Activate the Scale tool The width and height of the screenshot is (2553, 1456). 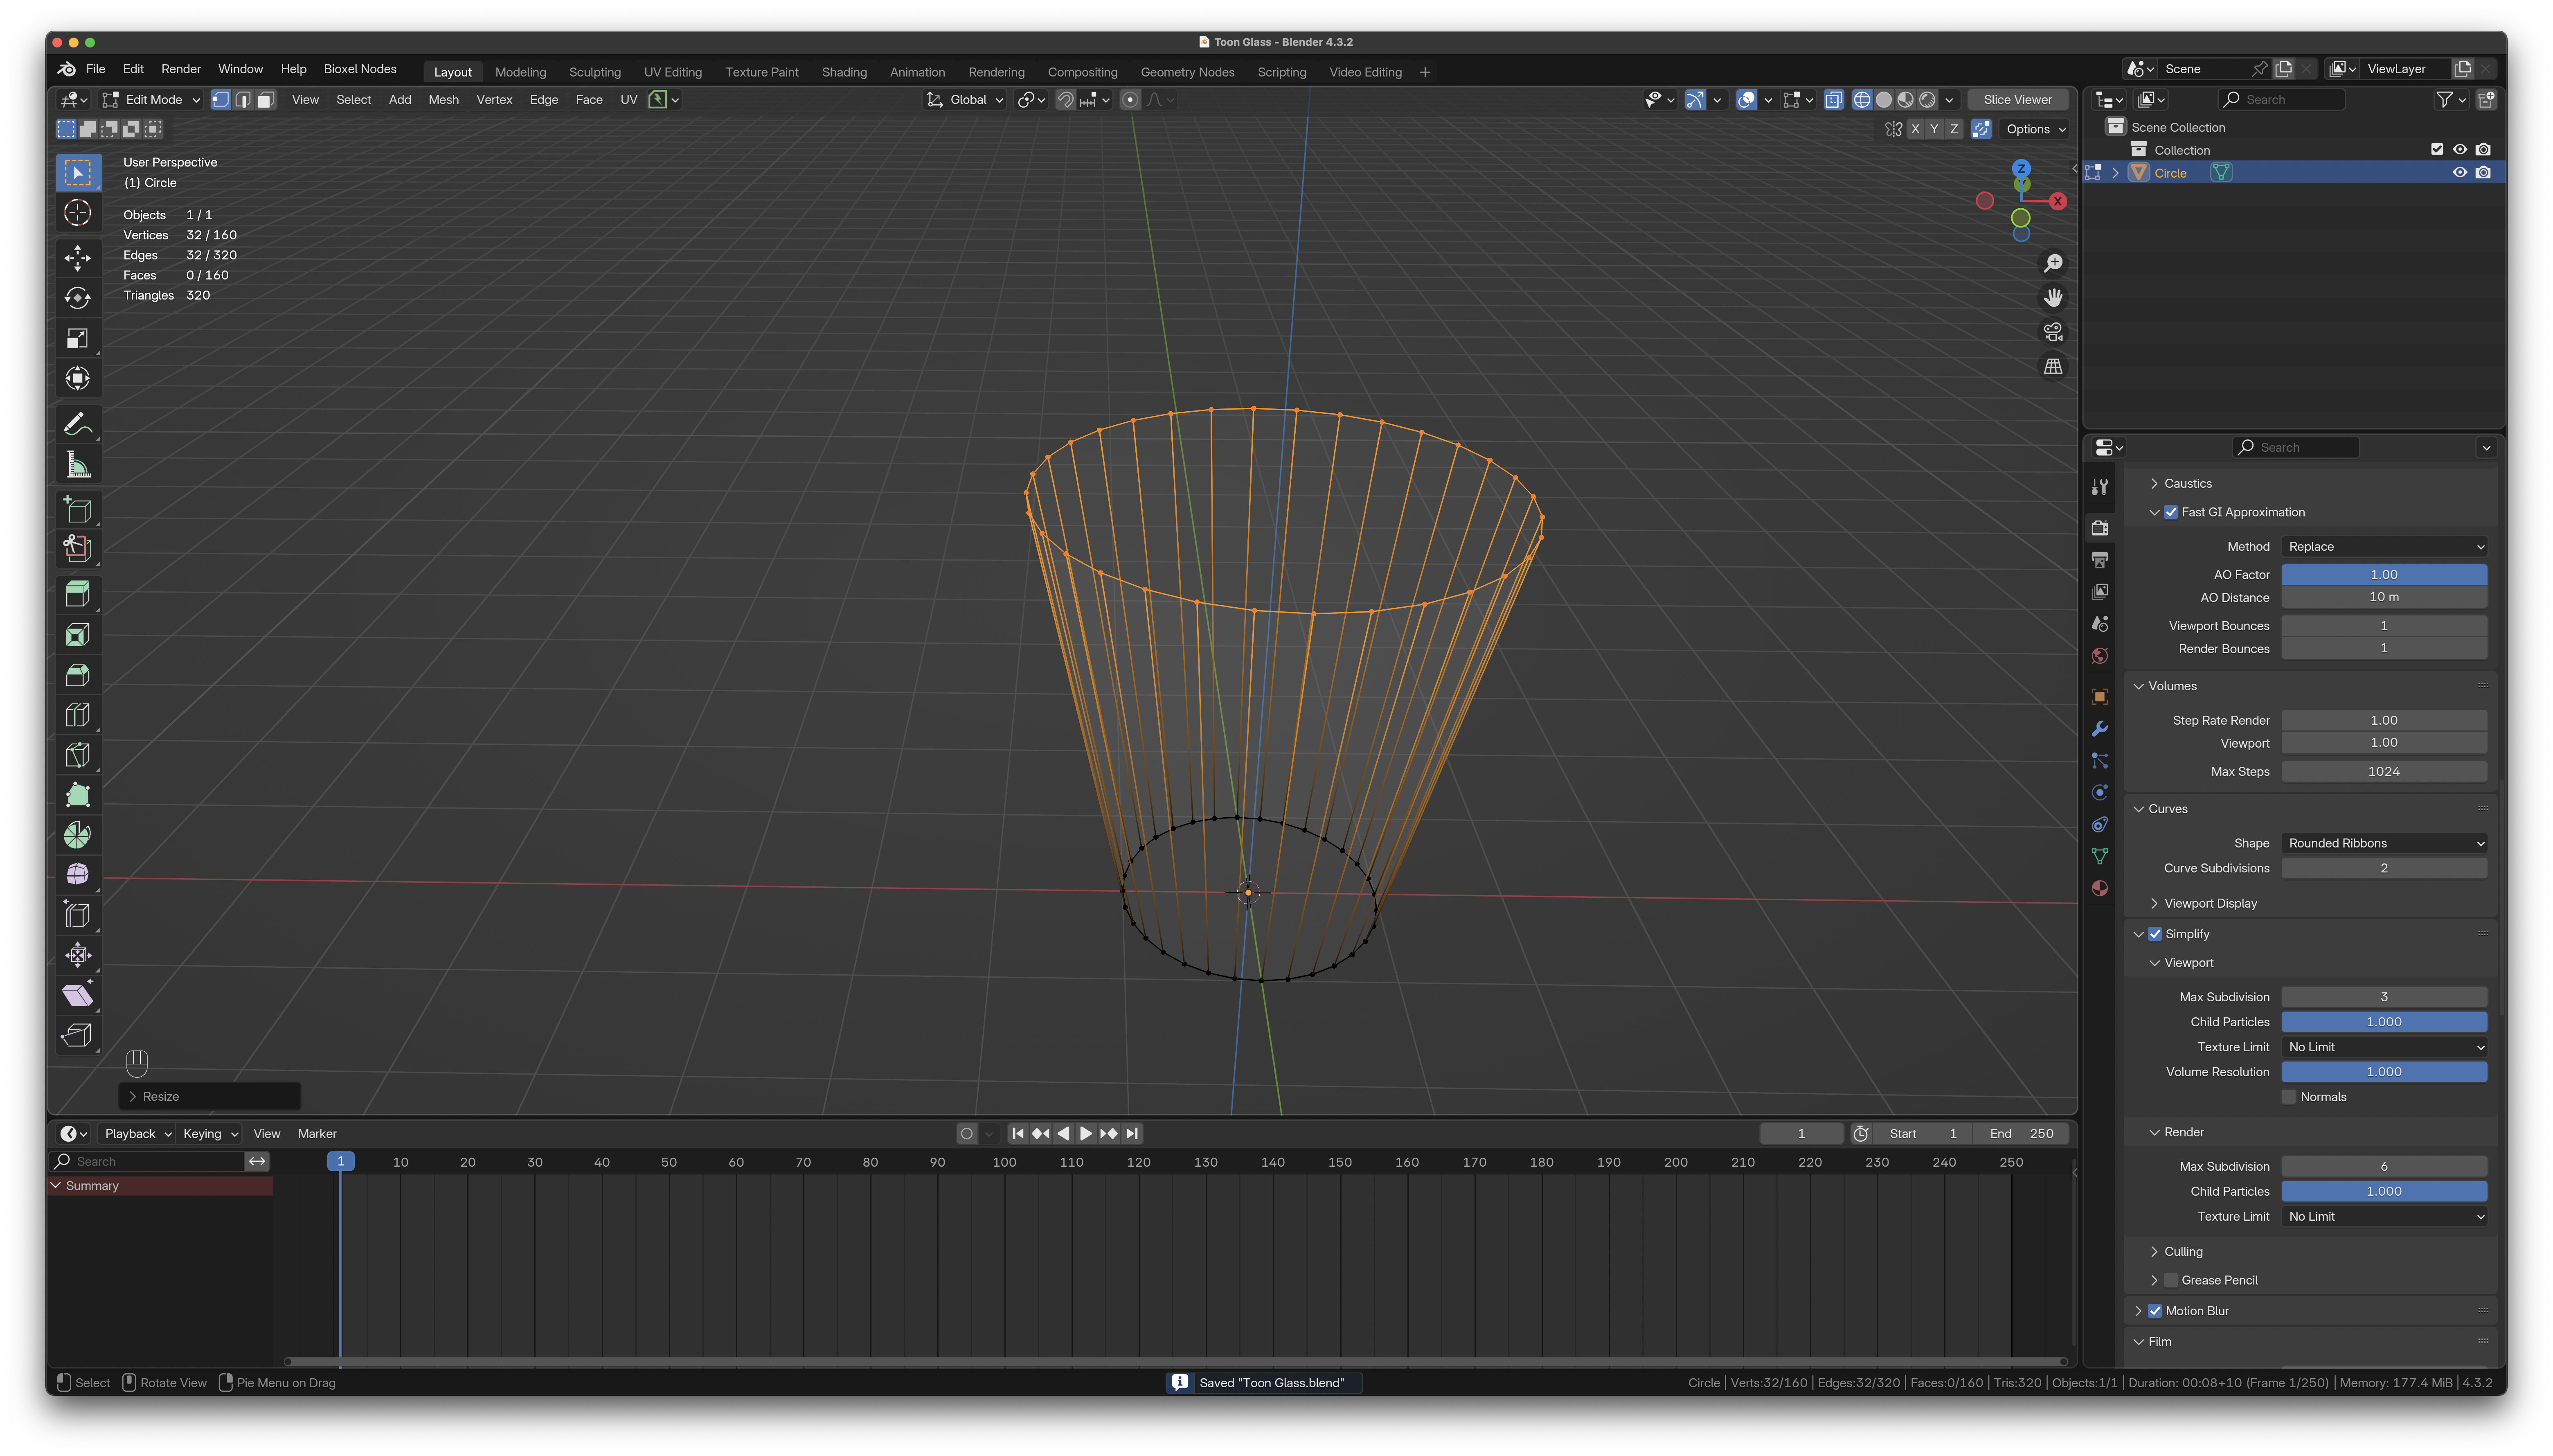tap(78, 338)
